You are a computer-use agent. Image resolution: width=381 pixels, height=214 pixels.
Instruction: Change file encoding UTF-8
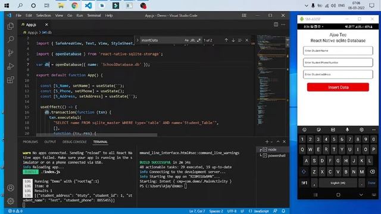(x=232, y=211)
